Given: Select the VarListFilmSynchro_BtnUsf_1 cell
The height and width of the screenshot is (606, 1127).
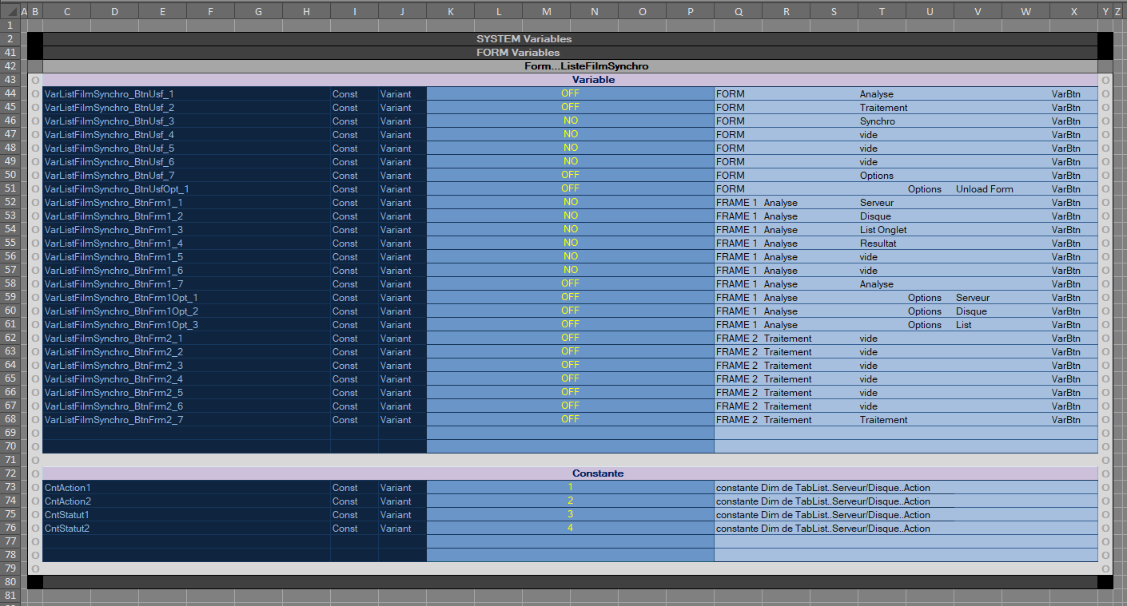Looking at the screenshot, I should tap(186, 94).
